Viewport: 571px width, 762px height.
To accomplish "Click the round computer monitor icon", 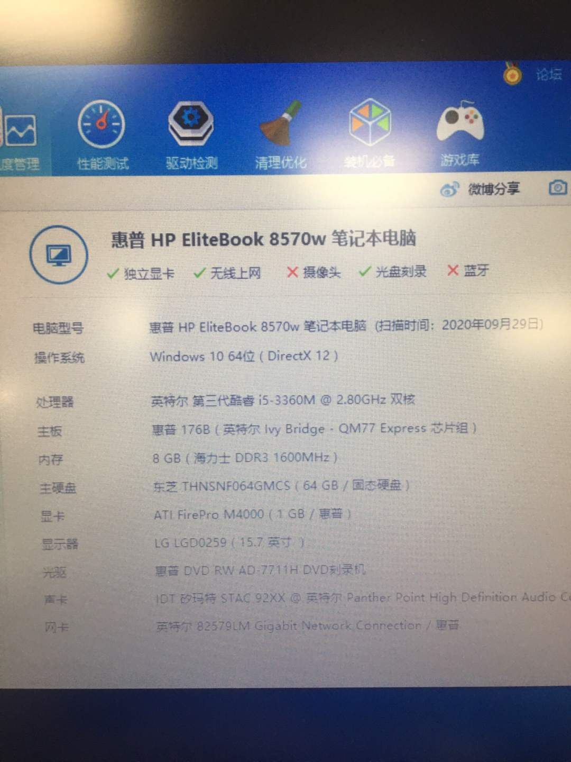I will pos(59,255).
